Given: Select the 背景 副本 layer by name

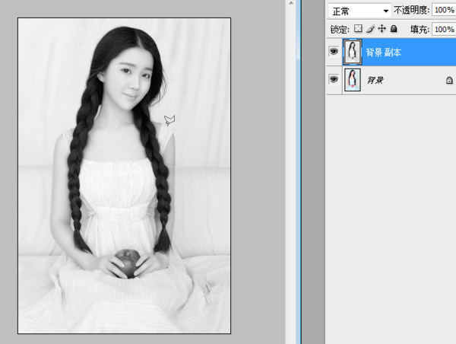Looking at the screenshot, I should (384, 53).
